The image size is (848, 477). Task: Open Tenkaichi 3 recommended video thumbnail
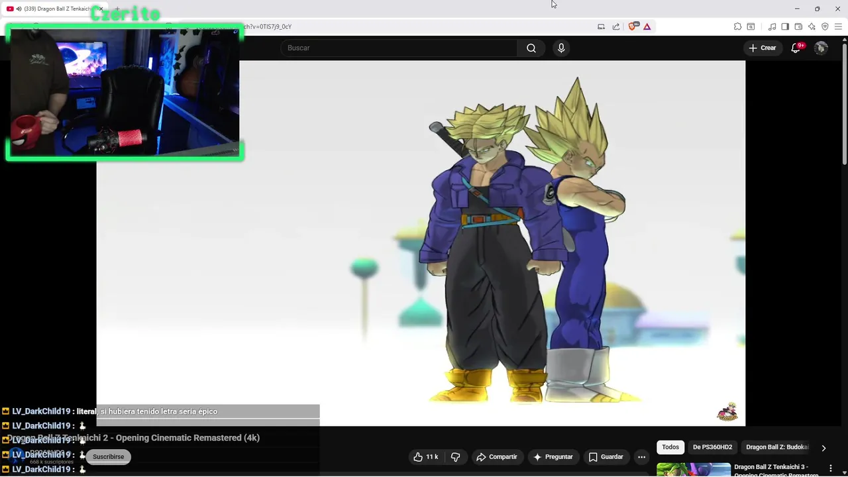pos(693,470)
